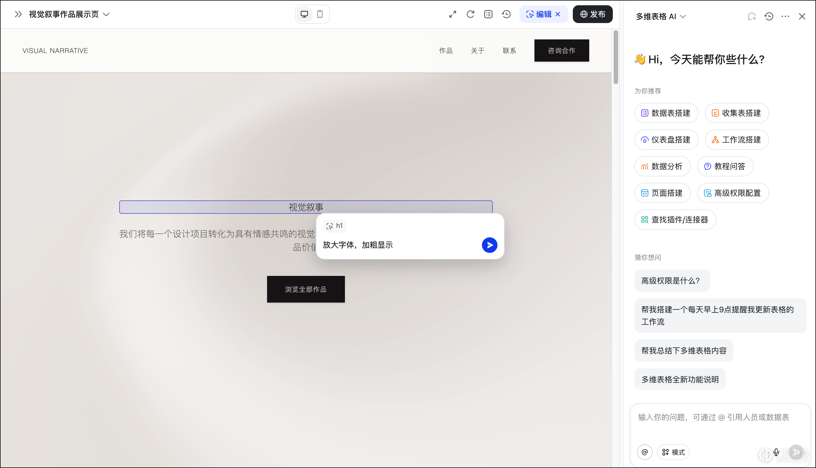The height and width of the screenshot is (468, 816).
Task: Ask to build 9点提醒 workflow
Action: (720, 316)
